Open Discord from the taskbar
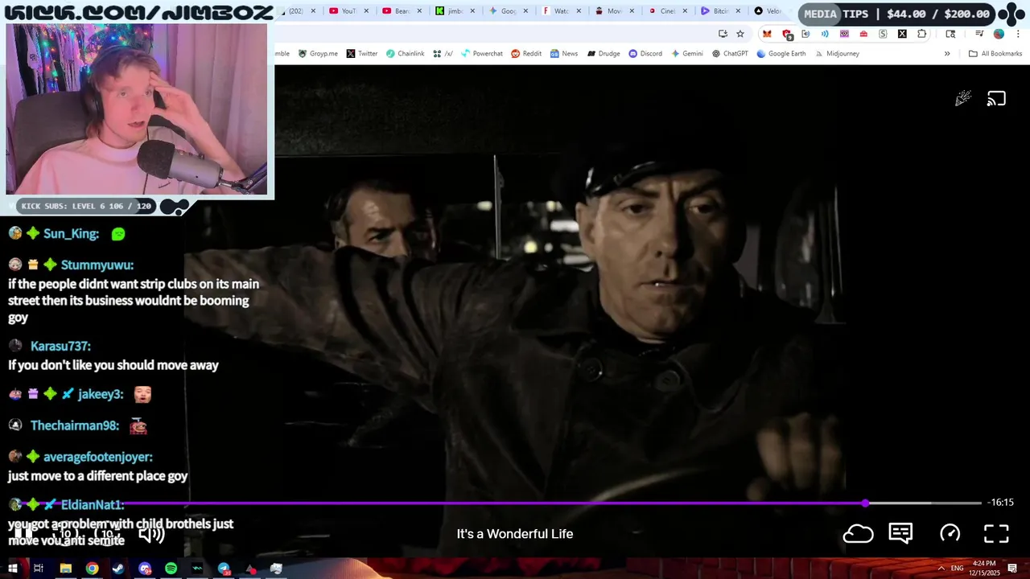1030x579 pixels. (145, 569)
